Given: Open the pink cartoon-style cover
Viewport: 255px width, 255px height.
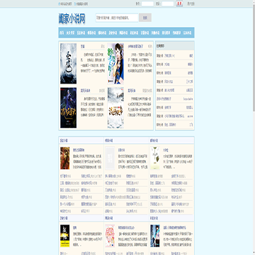Looking at the screenshot, I should 110,236.
